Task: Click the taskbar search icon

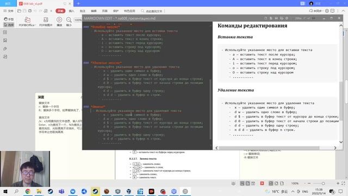Action: click(x=16, y=191)
